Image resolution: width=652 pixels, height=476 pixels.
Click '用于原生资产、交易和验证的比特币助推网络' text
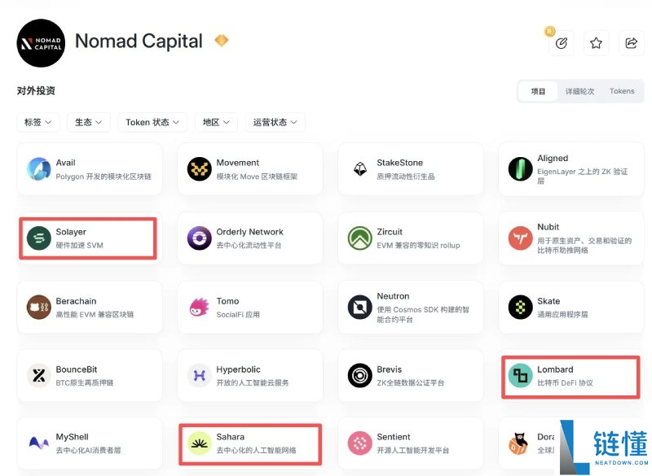[x=584, y=245]
